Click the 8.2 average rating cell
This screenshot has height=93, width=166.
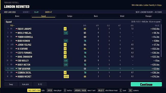[132, 76]
